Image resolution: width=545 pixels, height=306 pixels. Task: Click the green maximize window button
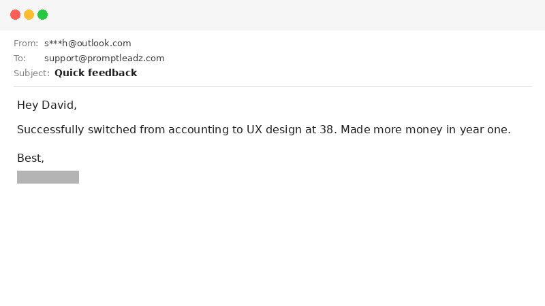click(x=42, y=14)
